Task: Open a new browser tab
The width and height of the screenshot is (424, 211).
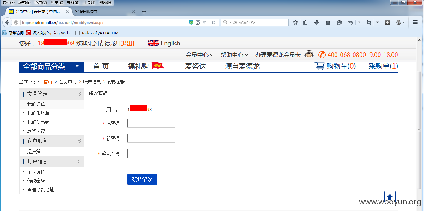Action: [x=144, y=12]
